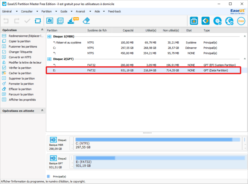Click the Disque 2(GPT) header disk icon
The height and width of the screenshot is (184, 248).
pyautogui.click(x=49, y=59)
